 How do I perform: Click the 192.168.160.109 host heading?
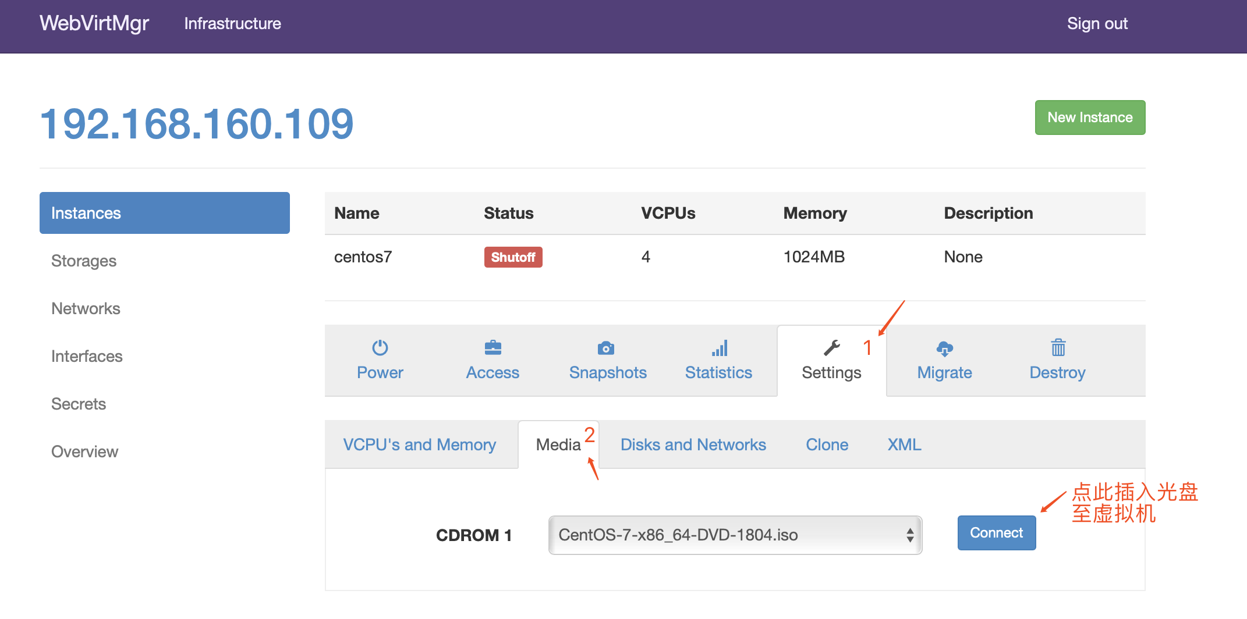pyautogui.click(x=197, y=124)
